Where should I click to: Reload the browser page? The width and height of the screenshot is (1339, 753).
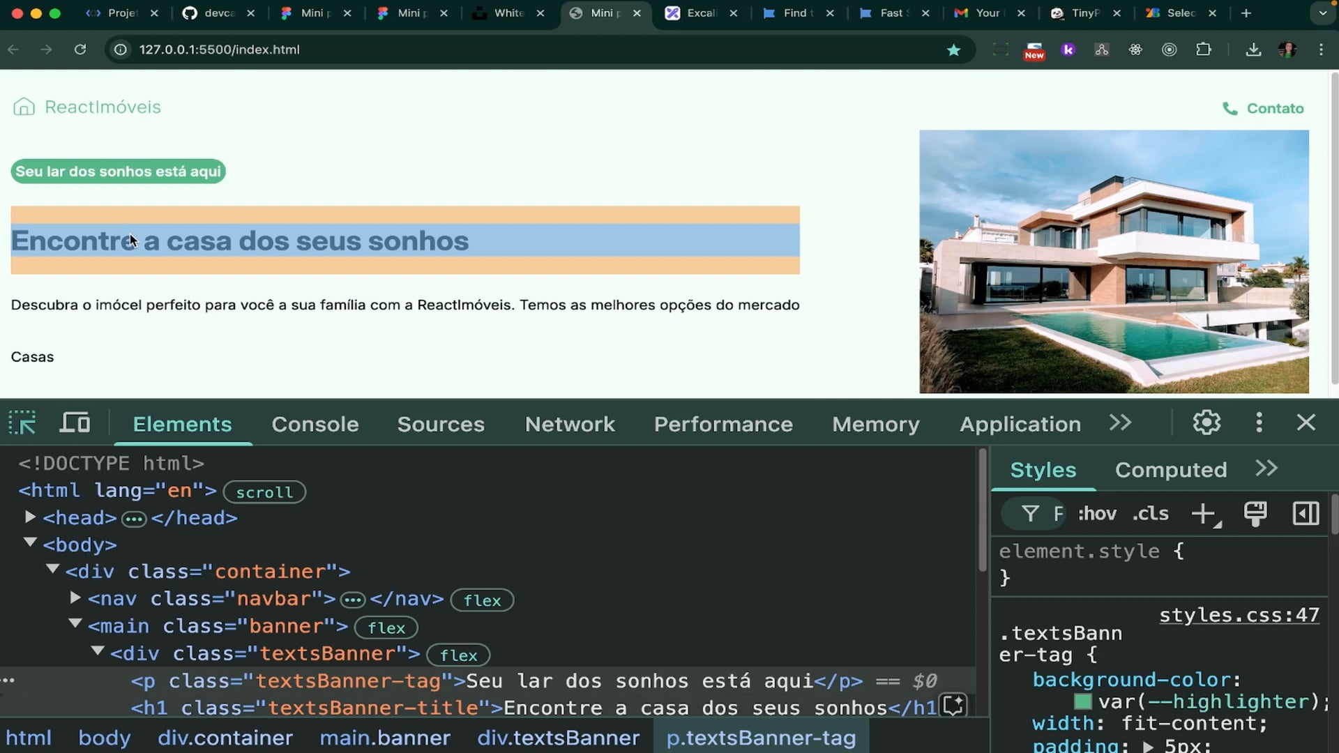pos(80,50)
